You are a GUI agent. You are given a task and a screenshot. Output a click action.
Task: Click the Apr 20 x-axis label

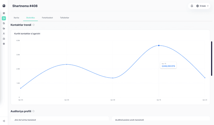tap(205, 100)
